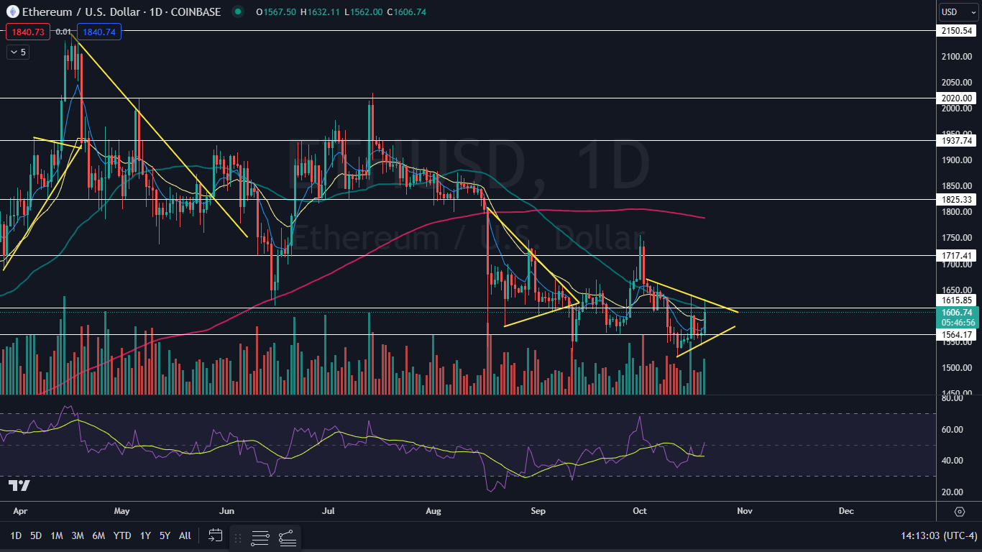Click the Ethereum symbol logo icon
Viewport: 982px width, 552px height.
13,11
